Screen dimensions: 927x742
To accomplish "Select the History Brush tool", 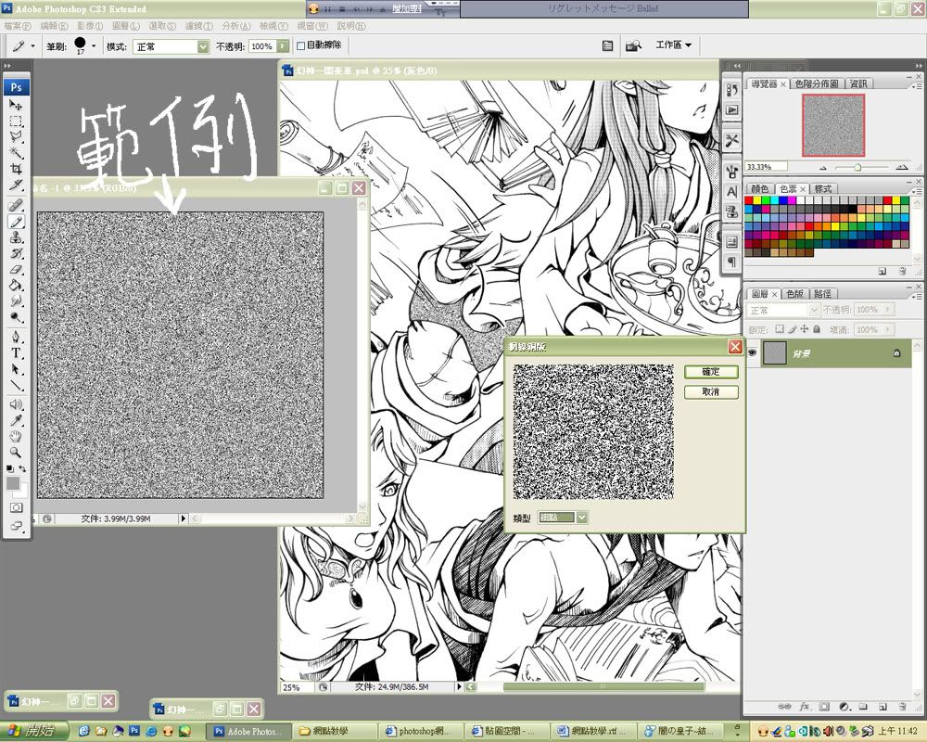I will [16, 253].
